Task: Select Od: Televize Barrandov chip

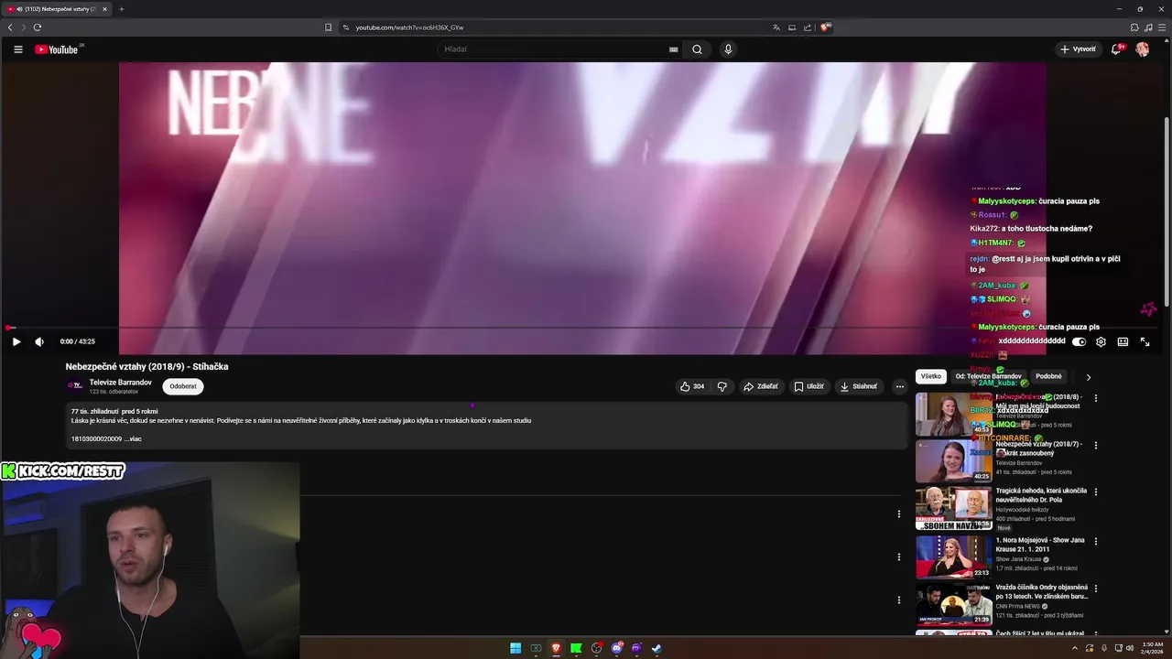Action: click(988, 376)
